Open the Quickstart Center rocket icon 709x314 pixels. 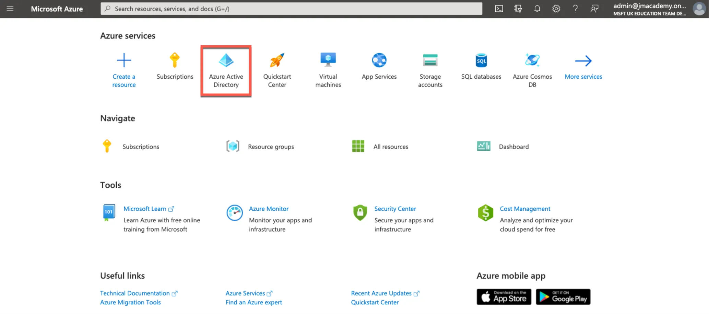click(x=277, y=60)
